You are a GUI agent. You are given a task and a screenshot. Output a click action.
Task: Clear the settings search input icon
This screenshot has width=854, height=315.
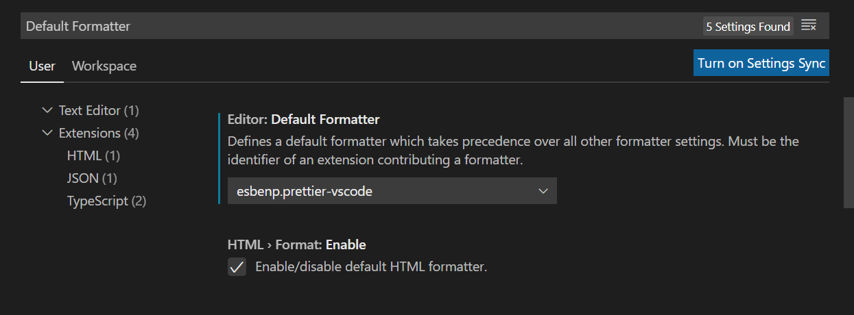[x=809, y=26]
